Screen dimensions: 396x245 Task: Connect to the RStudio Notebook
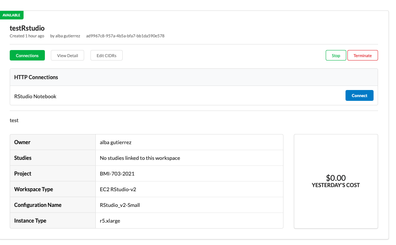point(359,95)
